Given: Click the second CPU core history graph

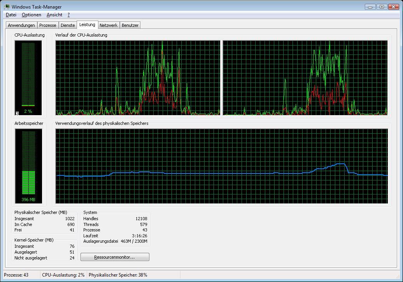Looking at the screenshot, I should (x=305, y=78).
